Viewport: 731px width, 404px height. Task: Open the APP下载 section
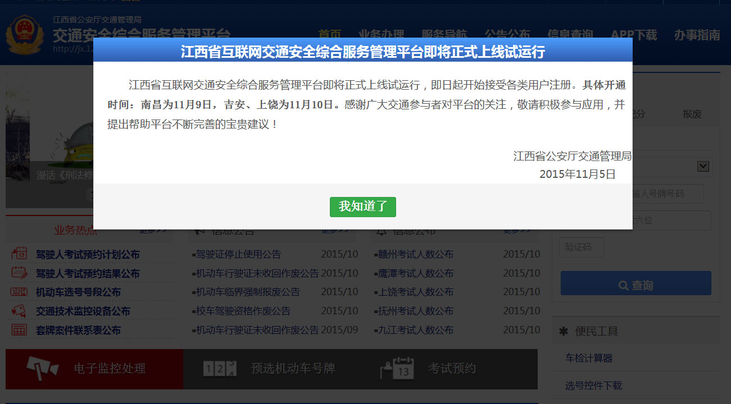coord(633,35)
